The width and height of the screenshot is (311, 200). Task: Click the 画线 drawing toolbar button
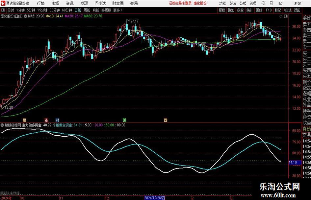pos(259,10)
